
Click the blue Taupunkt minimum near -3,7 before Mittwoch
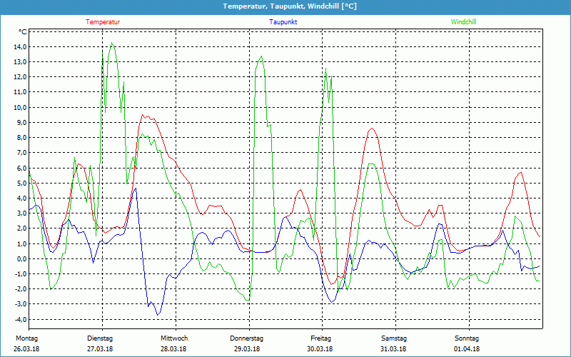coord(158,315)
